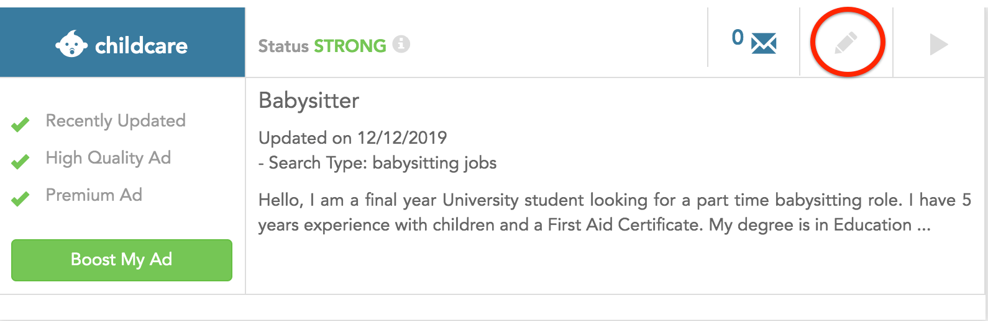Click the Recently Updated green checkmark
Image resolution: width=988 pixels, height=321 pixels.
tap(21, 125)
